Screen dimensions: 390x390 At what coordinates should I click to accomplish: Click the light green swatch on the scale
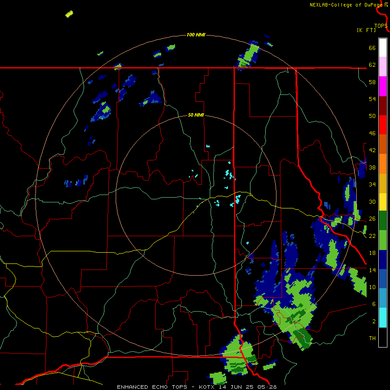click(383, 240)
